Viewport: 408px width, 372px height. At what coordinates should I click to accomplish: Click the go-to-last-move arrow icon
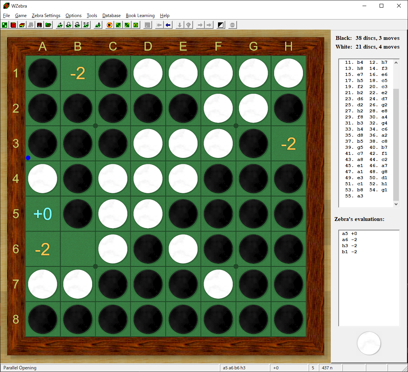pos(209,25)
